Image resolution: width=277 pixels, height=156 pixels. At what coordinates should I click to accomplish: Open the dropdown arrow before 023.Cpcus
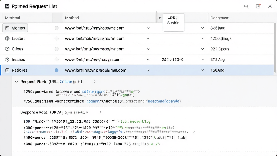(x=203, y=49)
